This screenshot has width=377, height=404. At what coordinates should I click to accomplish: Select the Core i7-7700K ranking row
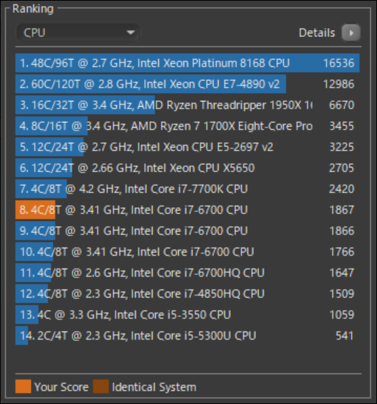187,189
